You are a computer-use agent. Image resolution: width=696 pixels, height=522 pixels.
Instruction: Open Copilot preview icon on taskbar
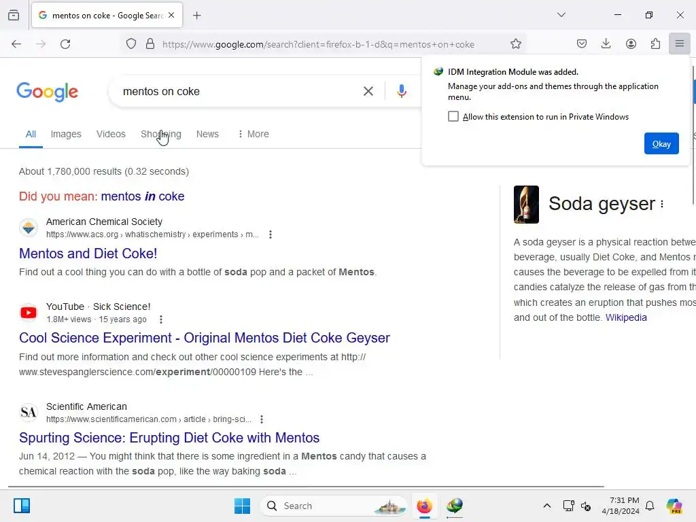point(674,506)
